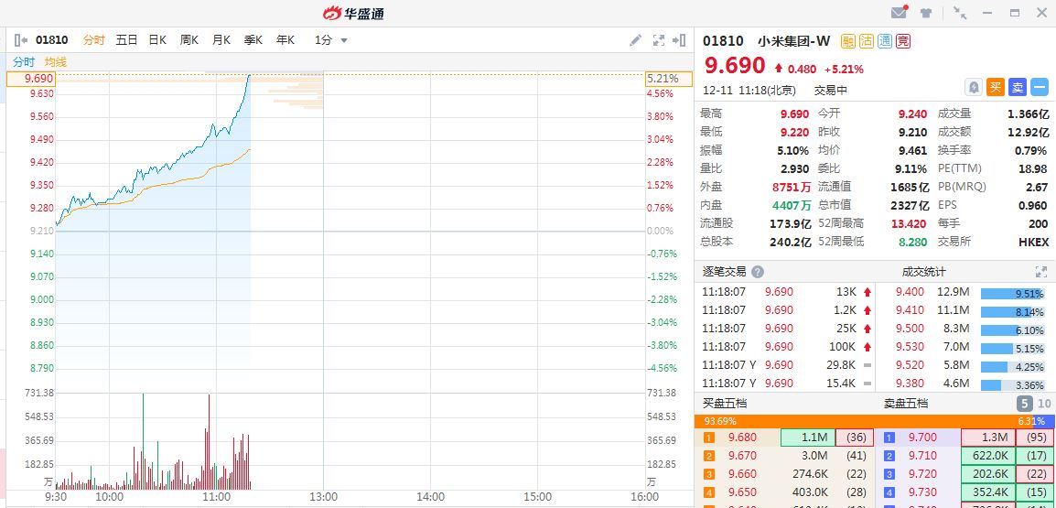
Task: Click the light blue minus button
Action: [x=1040, y=87]
